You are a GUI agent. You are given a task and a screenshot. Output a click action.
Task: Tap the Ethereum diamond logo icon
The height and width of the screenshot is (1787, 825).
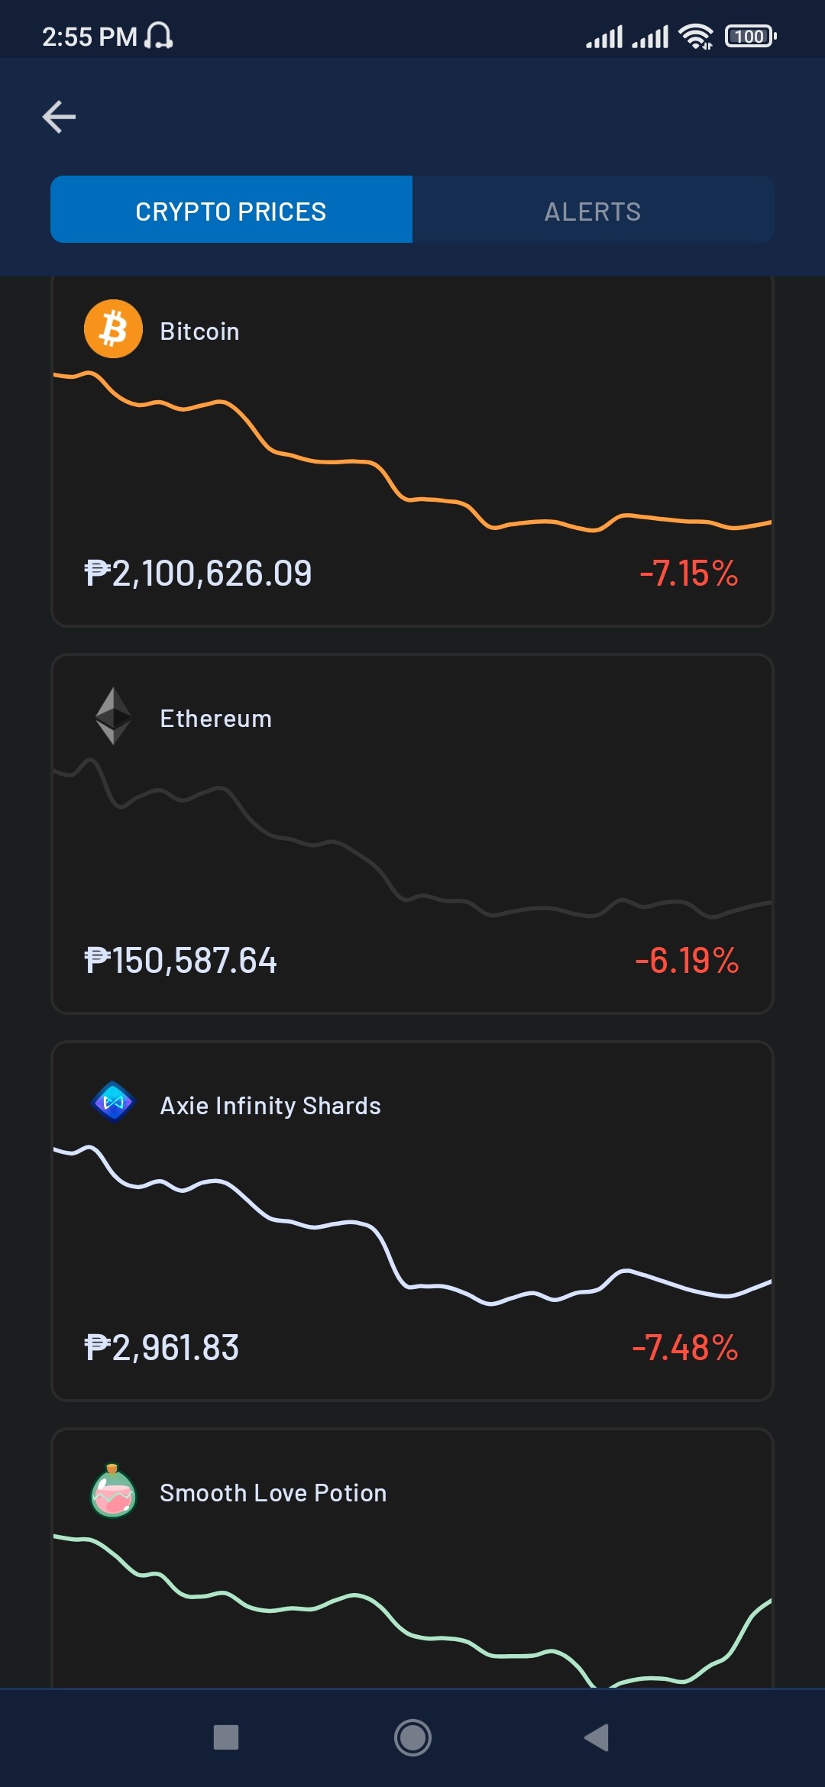point(113,716)
